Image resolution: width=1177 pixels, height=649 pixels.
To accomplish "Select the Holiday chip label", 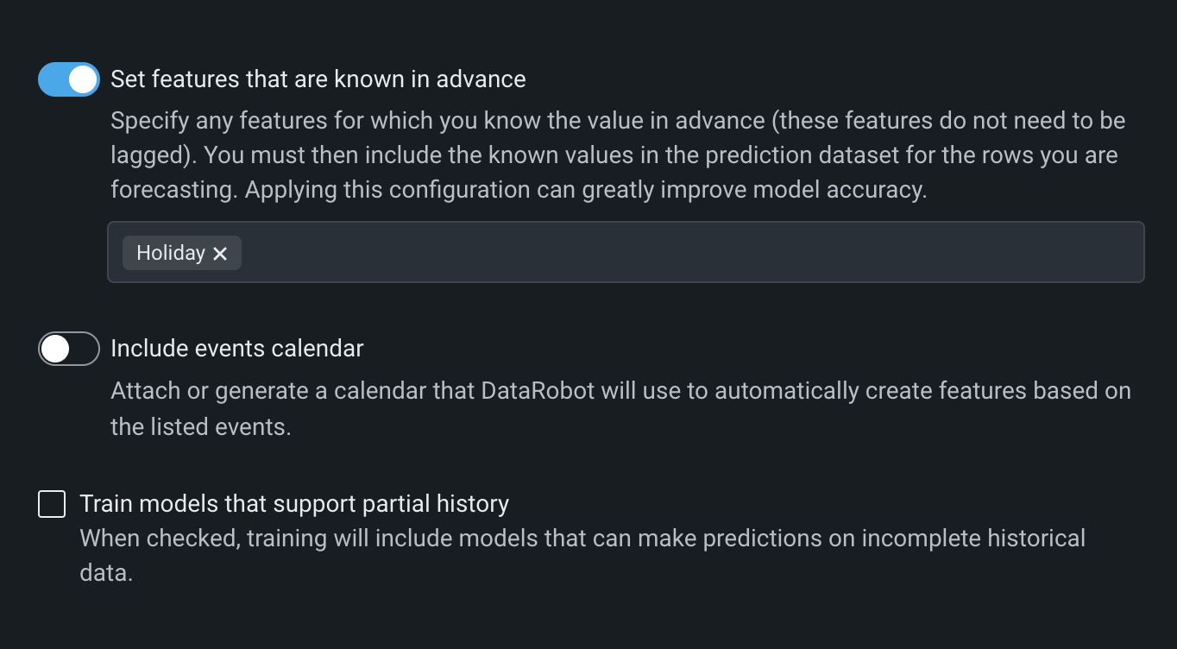I will (x=170, y=253).
